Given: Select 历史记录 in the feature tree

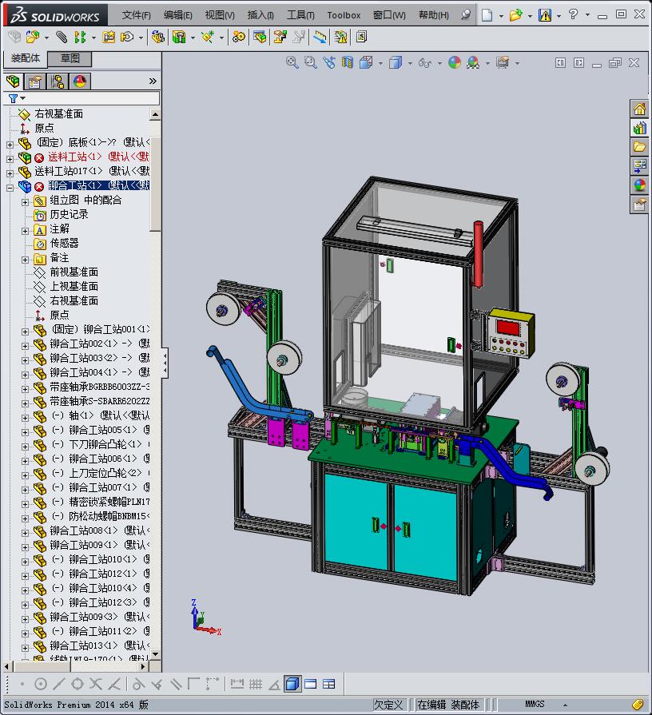Looking at the screenshot, I should click(69, 214).
